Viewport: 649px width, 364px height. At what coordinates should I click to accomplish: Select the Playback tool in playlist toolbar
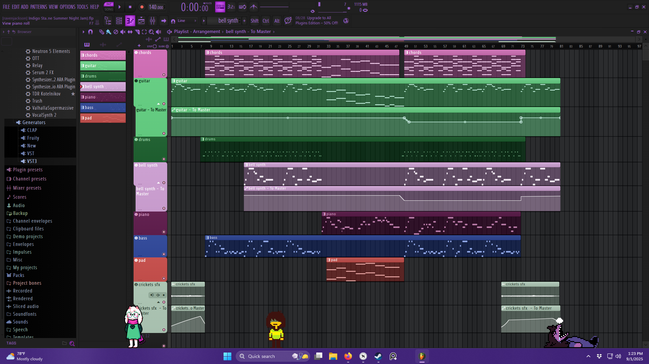click(158, 32)
